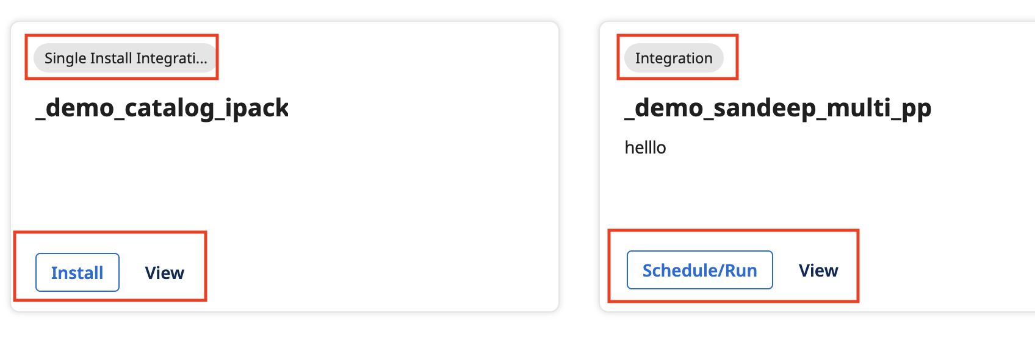Select the heading of the left catalog card

pyautogui.click(x=162, y=108)
